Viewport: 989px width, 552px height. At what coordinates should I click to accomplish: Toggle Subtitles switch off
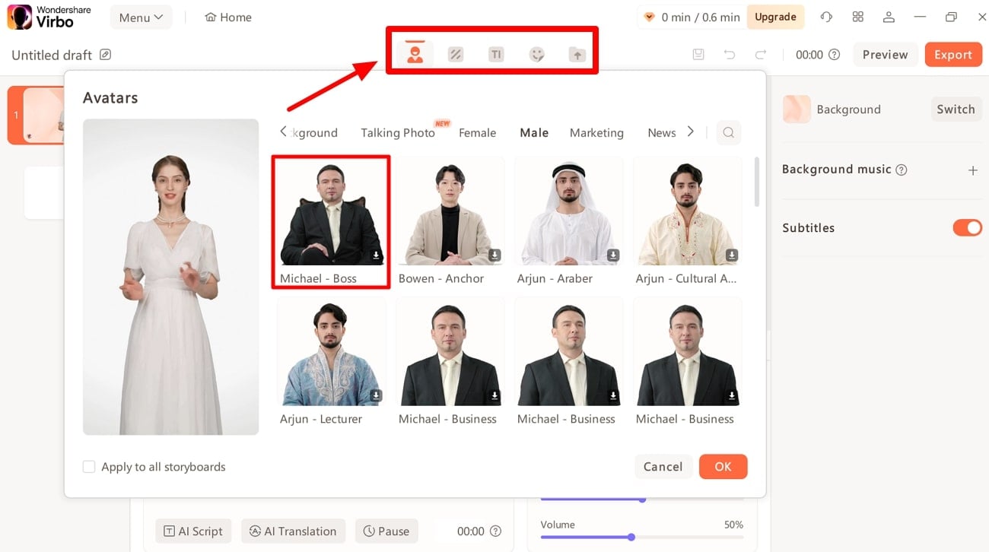(x=967, y=227)
